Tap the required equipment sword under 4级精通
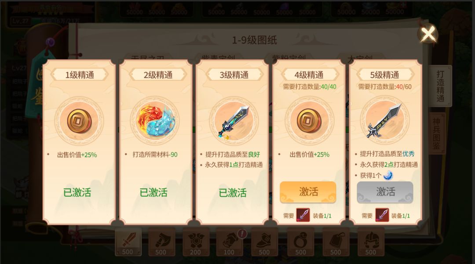475x264 pixels. 303,215
